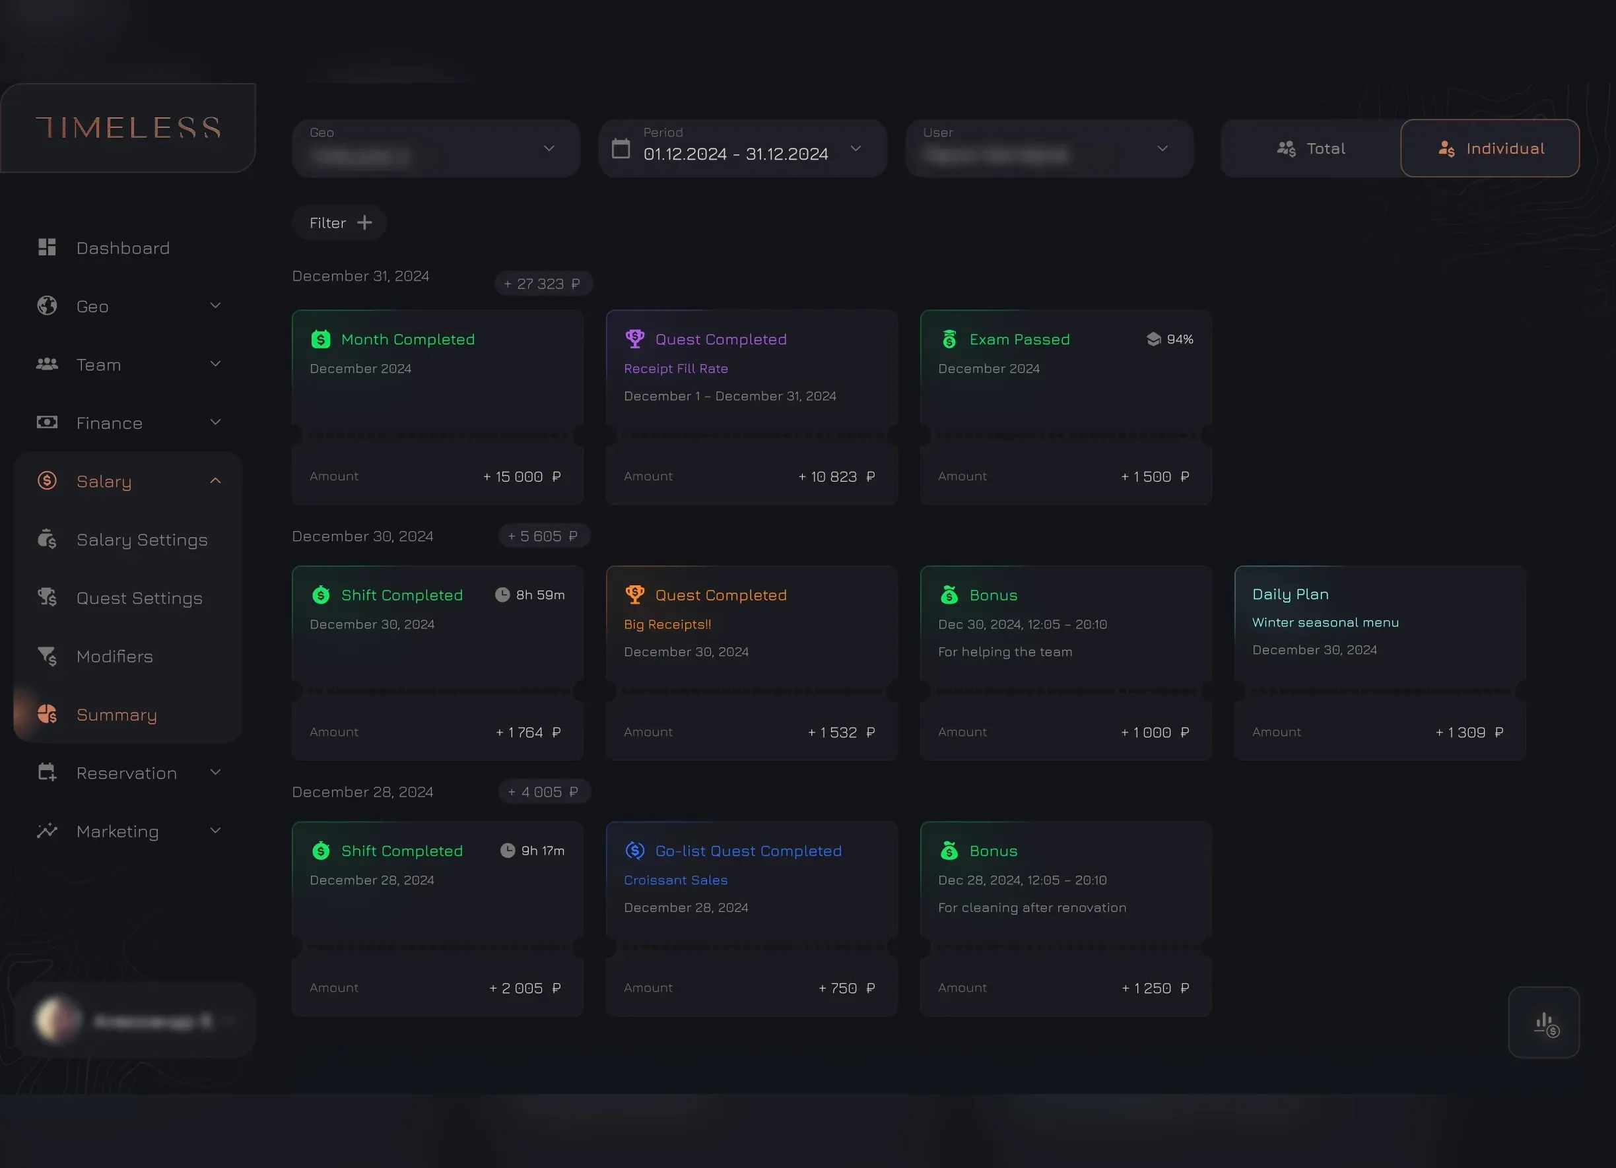
Task: Click the purple trophy on Quest Completed card
Action: coord(634,339)
